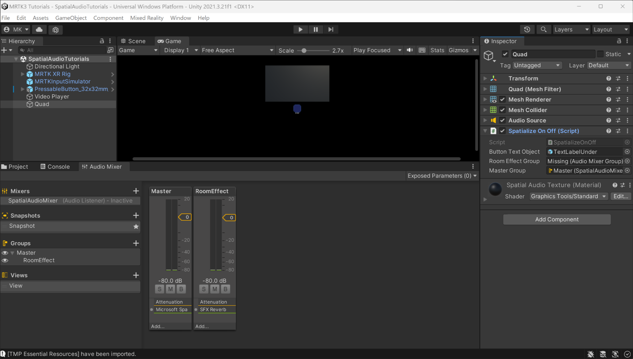
Task: Click the Step frame button
Action: [331, 29]
